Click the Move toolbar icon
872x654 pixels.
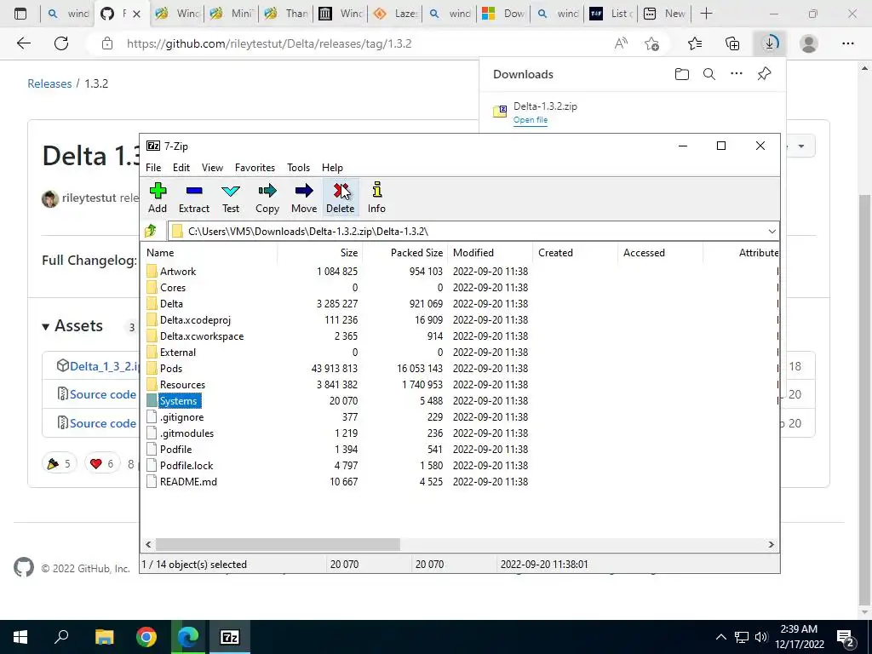pos(304,198)
